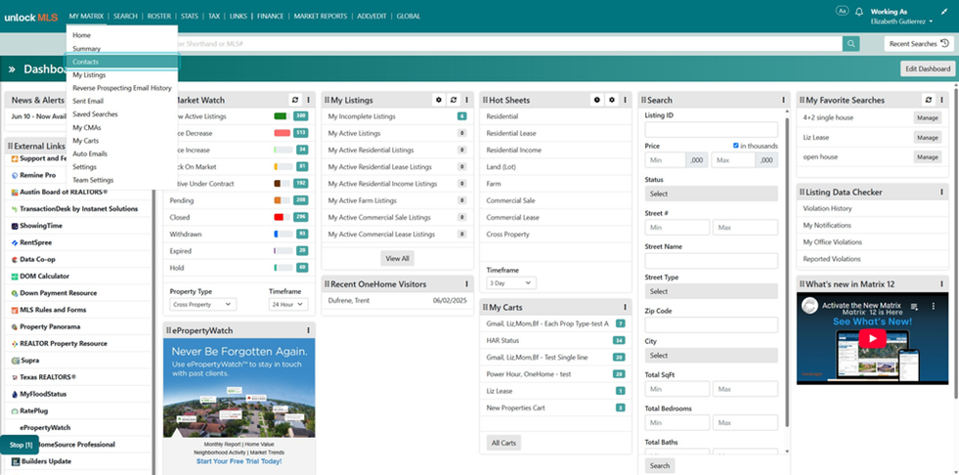959x475 pixels.
Task: Open the City Select dropdown
Action: click(712, 355)
